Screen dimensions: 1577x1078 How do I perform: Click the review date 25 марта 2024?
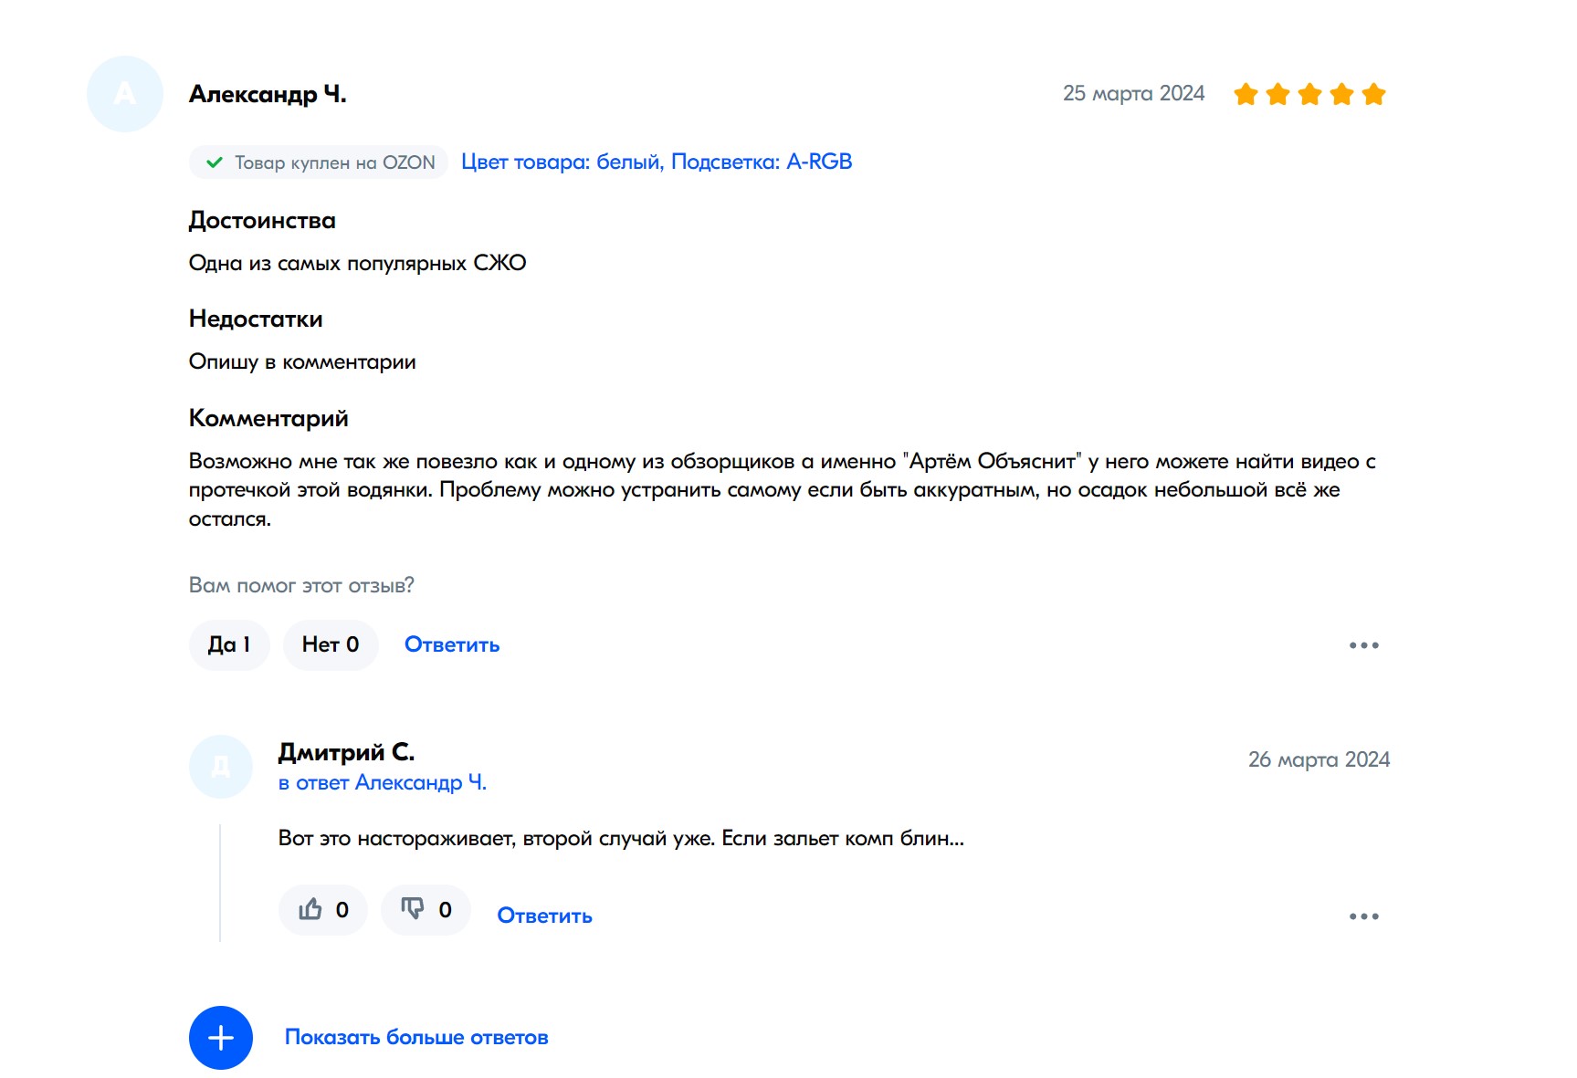coord(1133,94)
